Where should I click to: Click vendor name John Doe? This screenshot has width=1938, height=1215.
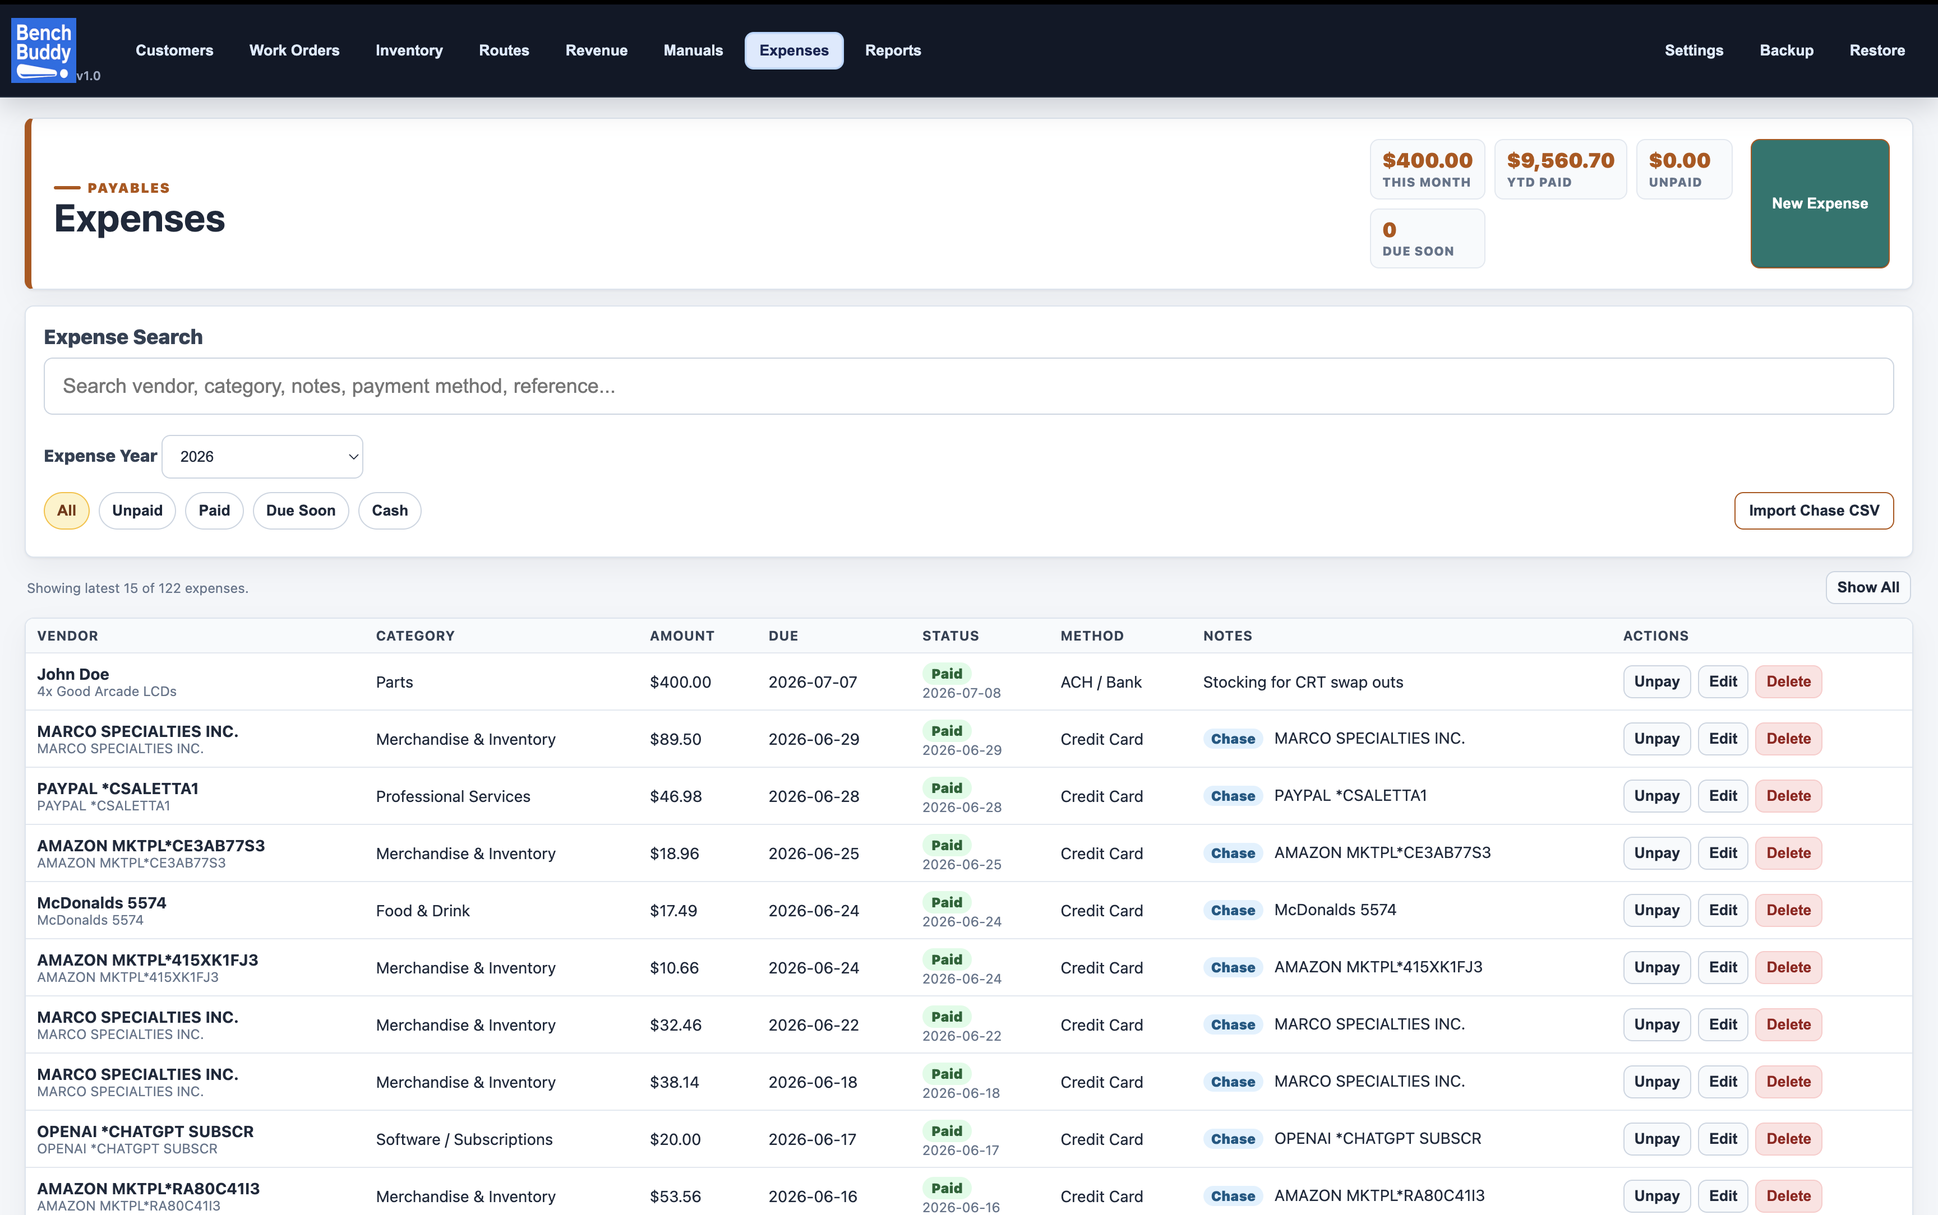coord(73,674)
